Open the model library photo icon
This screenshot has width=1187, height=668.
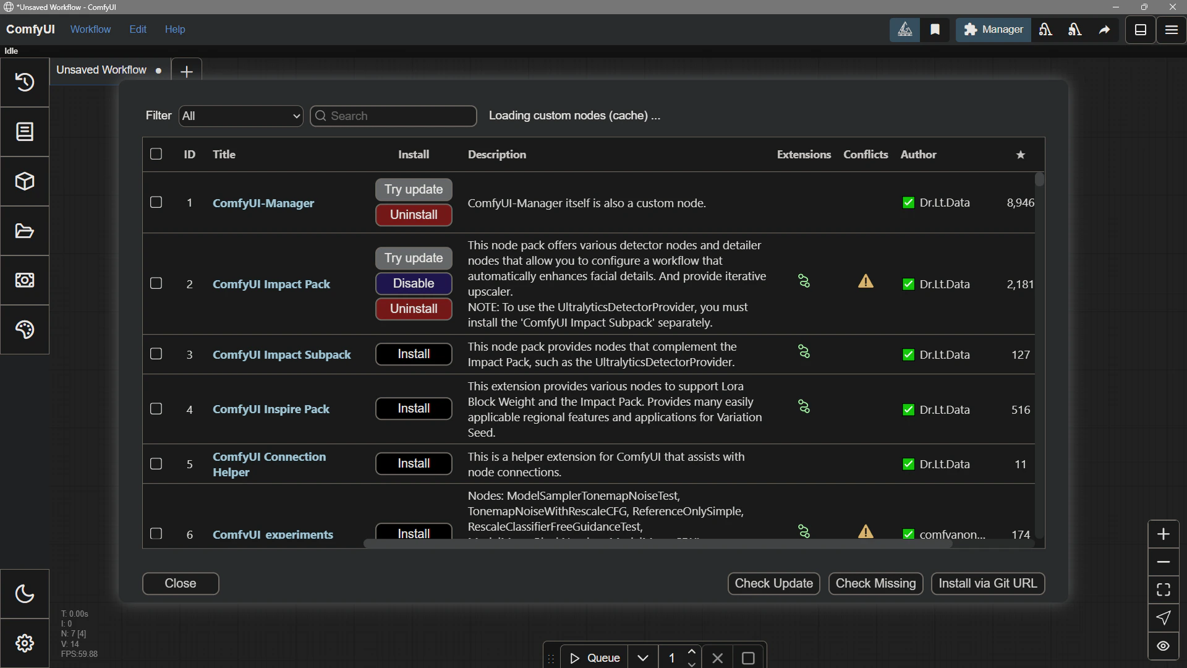point(25,280)
